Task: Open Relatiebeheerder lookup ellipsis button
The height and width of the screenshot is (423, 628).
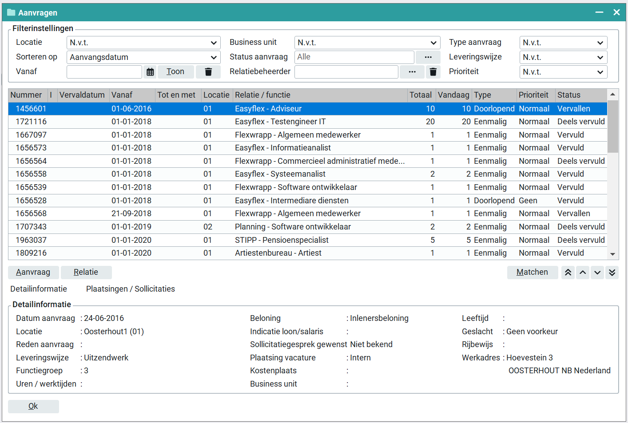Action: pyautogui.click(x=412, y=72)
